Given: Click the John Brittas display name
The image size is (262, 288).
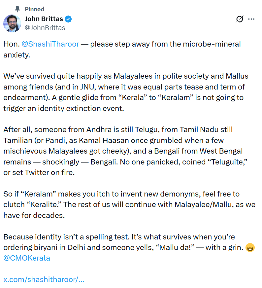Looking at the screenshot, I should 44,19.
